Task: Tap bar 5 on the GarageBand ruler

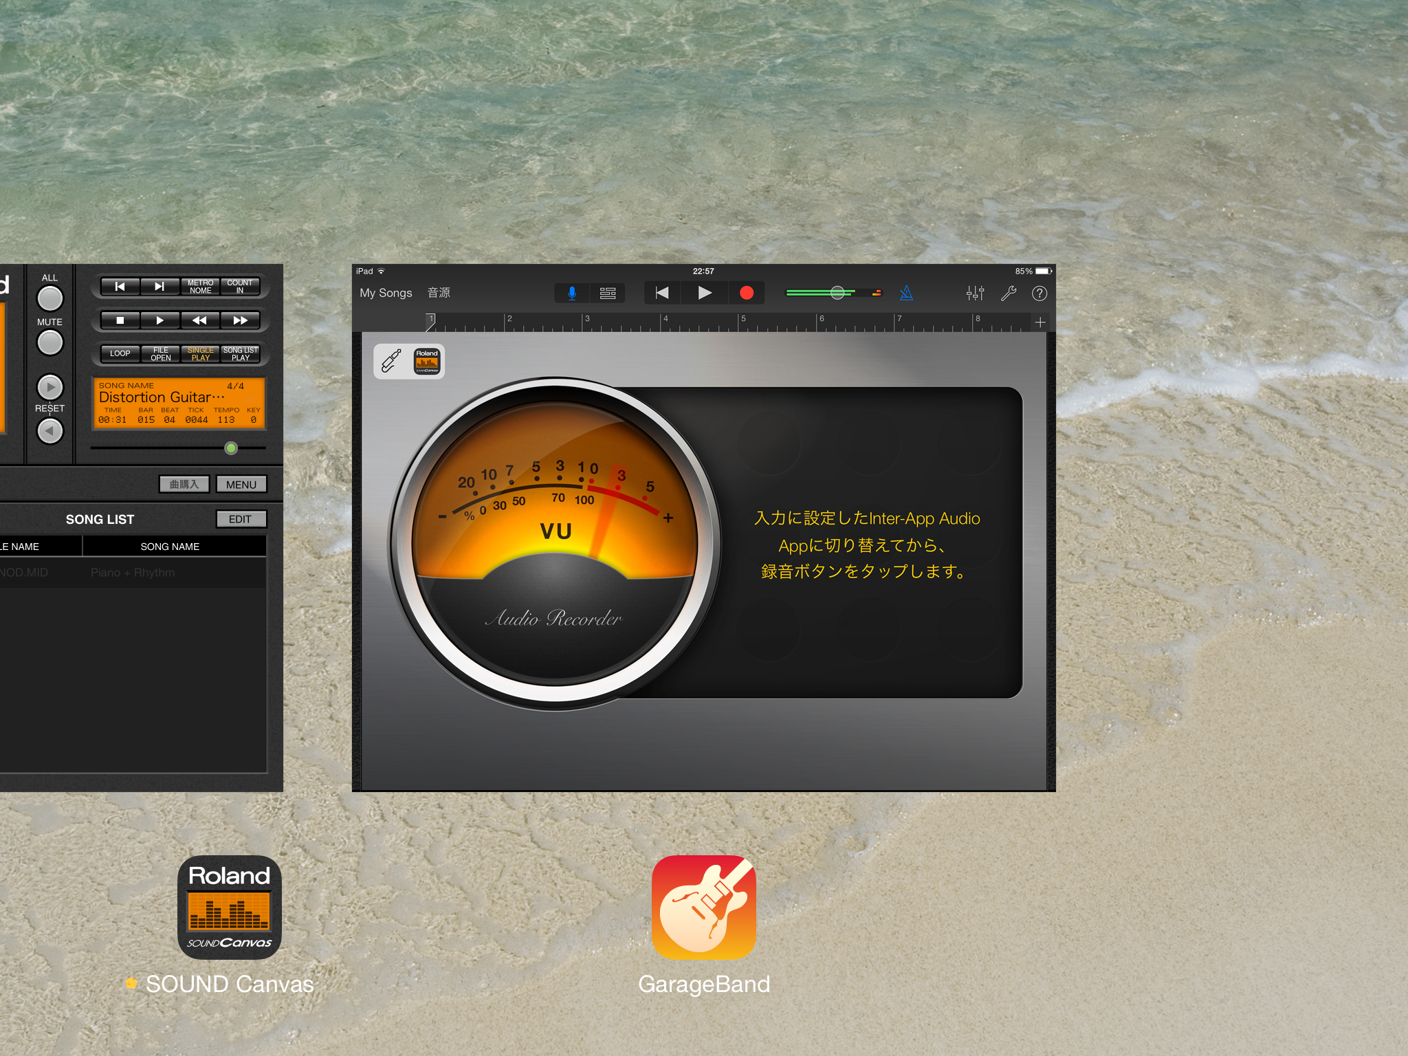Action: click(743, 319)
